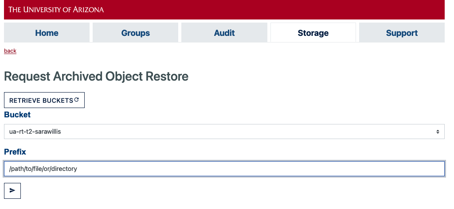Focus the Prefix path input field
The image size is (454, 209).
(224, 169)
